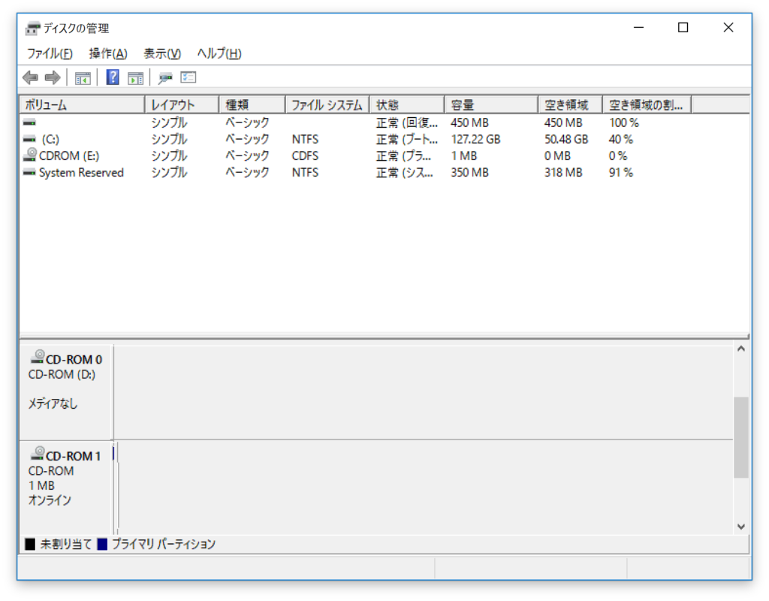This screenshot has width=769, height=601.
Task: Select the CD-ROM 0 disk label panel
Action: pyautogui.click(x=66, y=392)
